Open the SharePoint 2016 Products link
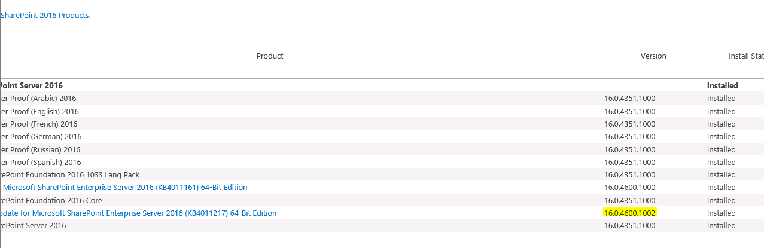Image resolution: width=764 pixels, height=248 pixels. (x=45, y=15)
